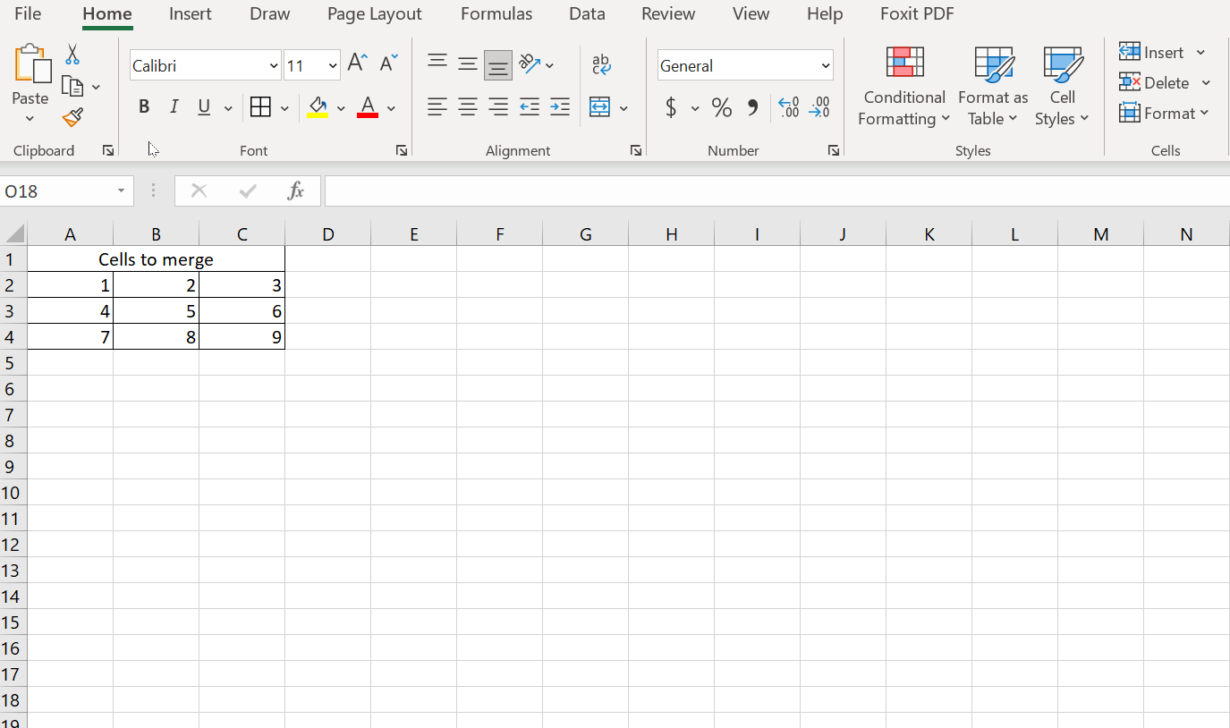This screenshot has width=1230, height=728.
Task: Apply Comma Style
Action: 752,108
